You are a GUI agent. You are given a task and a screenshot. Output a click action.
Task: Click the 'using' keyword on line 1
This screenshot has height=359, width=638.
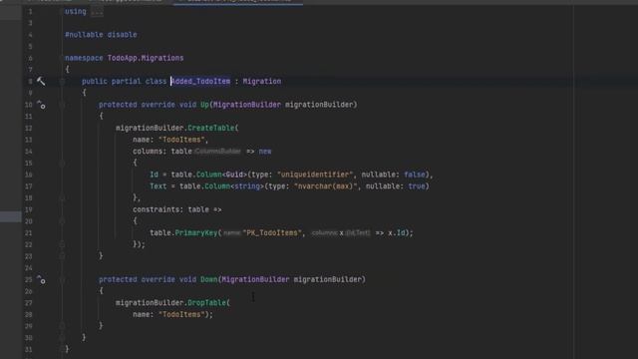(x=76, y=11)
